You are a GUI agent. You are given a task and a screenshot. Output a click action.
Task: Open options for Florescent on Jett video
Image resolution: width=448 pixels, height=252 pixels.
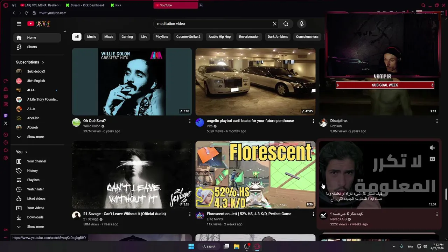tap(314, 214)
